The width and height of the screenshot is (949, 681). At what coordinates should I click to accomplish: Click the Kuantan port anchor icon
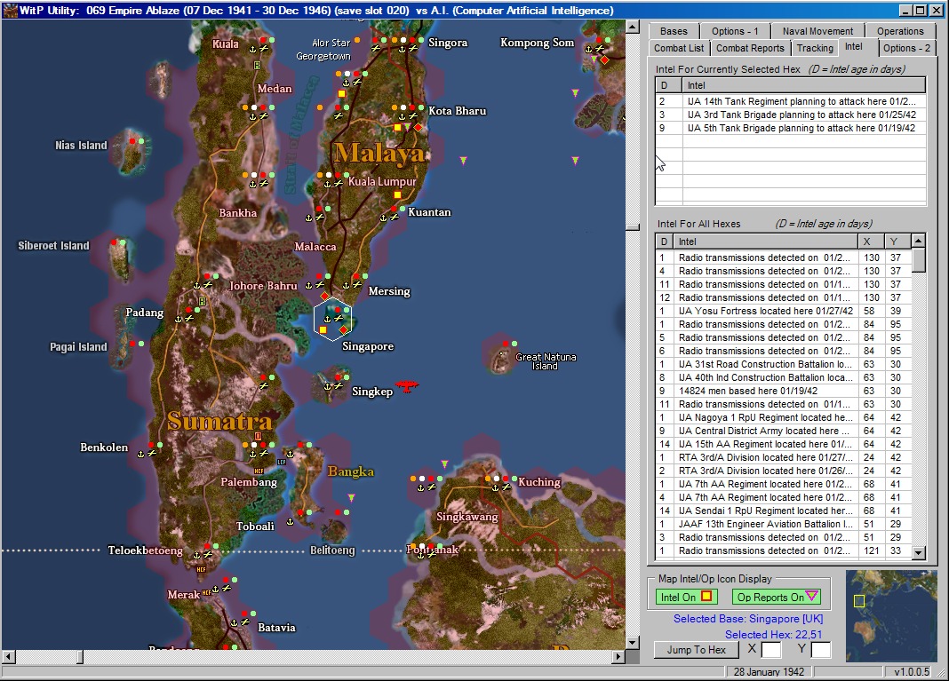[383, 218]
